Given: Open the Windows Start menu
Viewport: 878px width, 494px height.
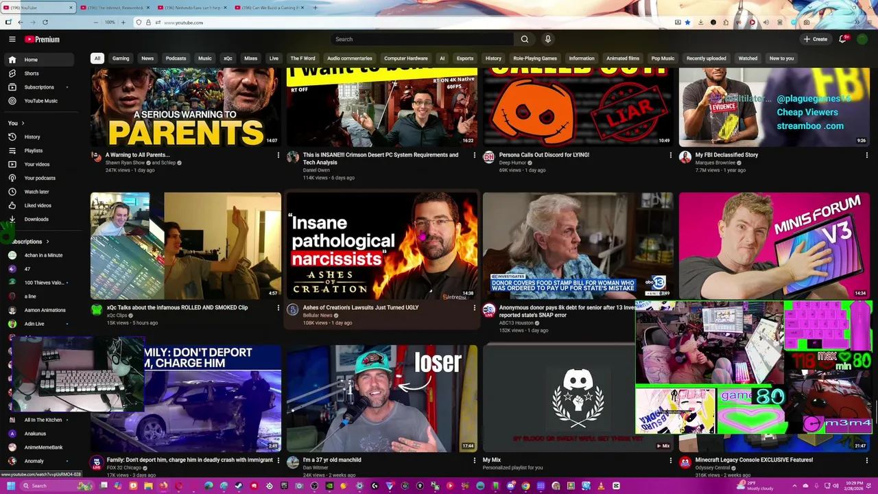Looking at the screenshot, I should 10,486.
